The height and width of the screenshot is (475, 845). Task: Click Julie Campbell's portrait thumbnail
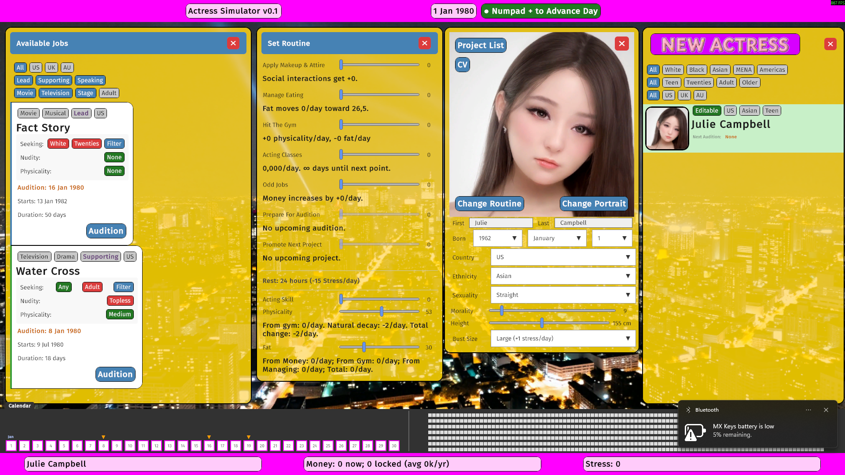[x=667, y=128]
